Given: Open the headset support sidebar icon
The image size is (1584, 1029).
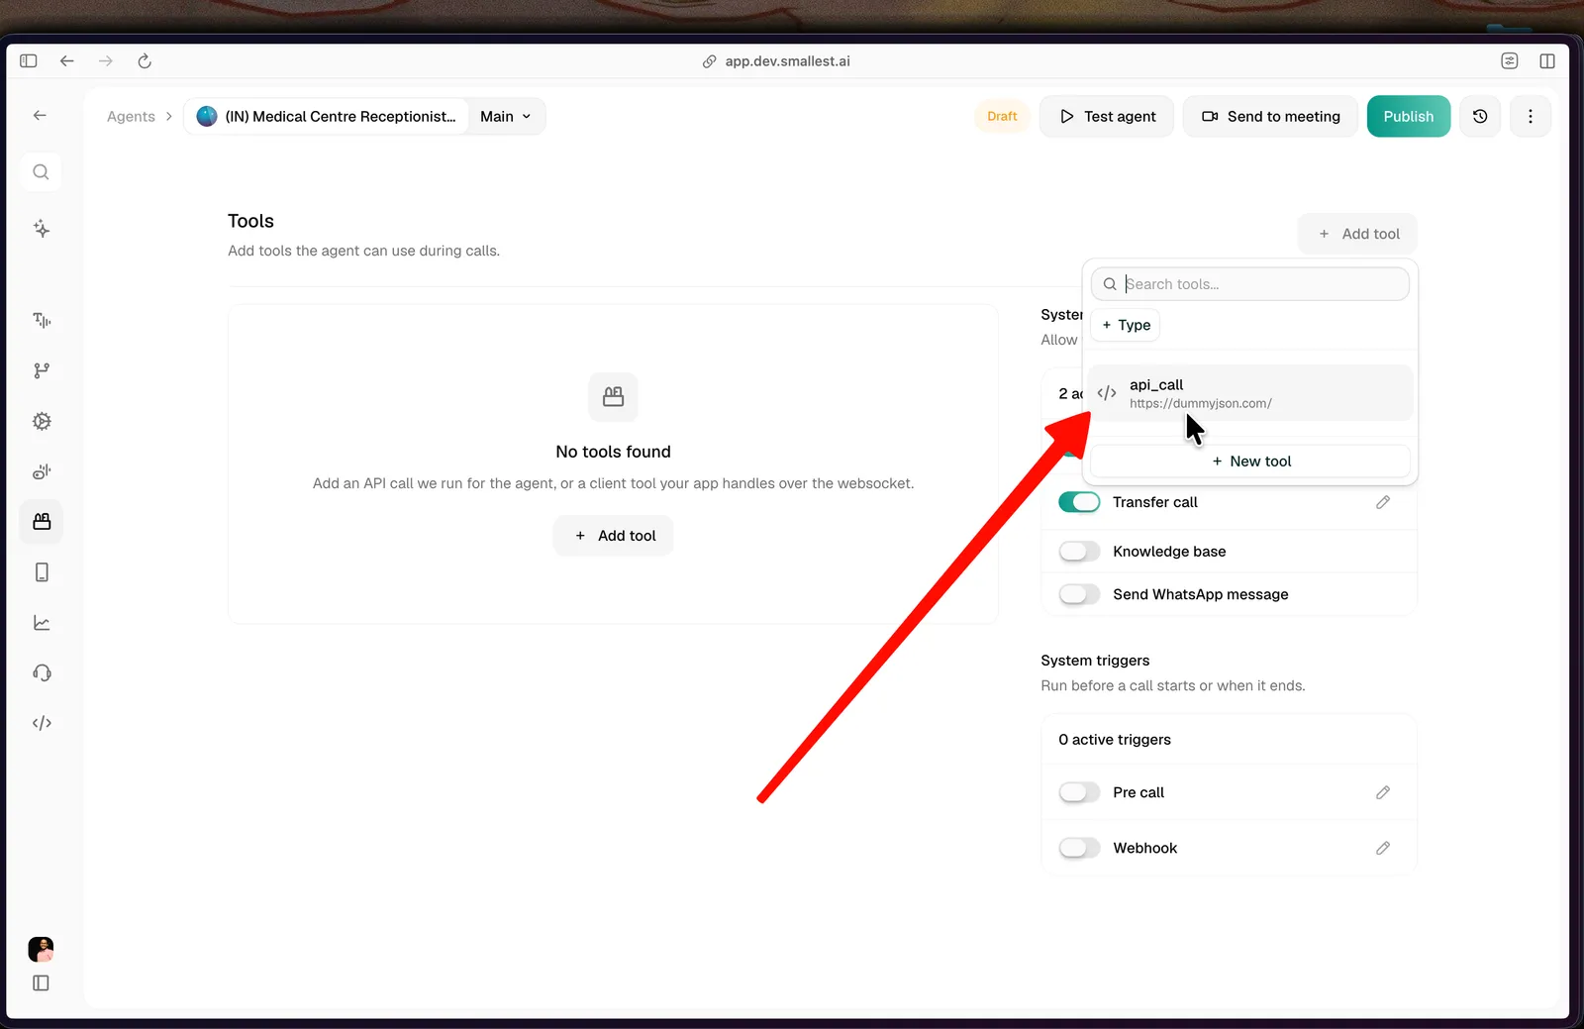Looking at the screenshot, I should click(42, 673).
